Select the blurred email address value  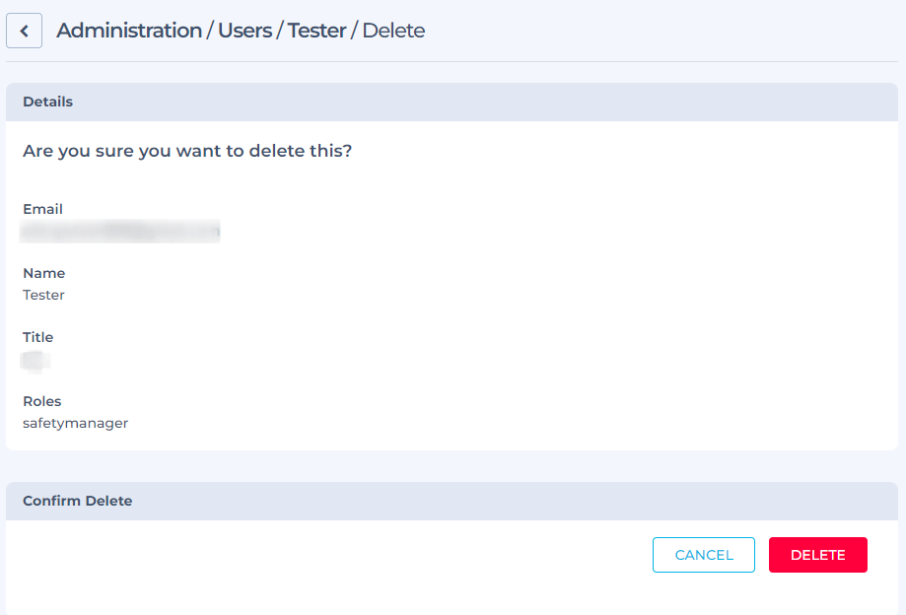(x=119, y=231)
